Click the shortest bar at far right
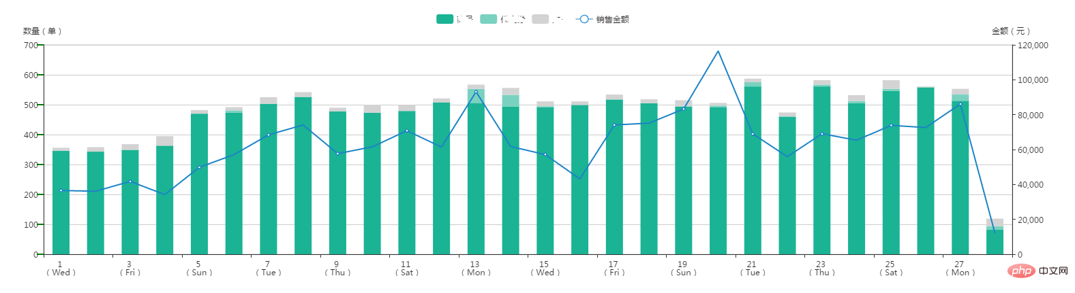The height and width of the screenshot is (293, 1075). [995, 241]
